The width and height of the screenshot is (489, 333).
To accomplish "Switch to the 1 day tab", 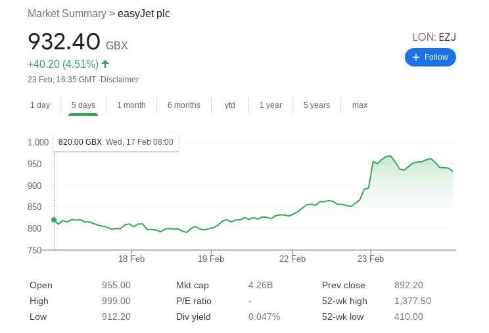I will tap(40, 105).
